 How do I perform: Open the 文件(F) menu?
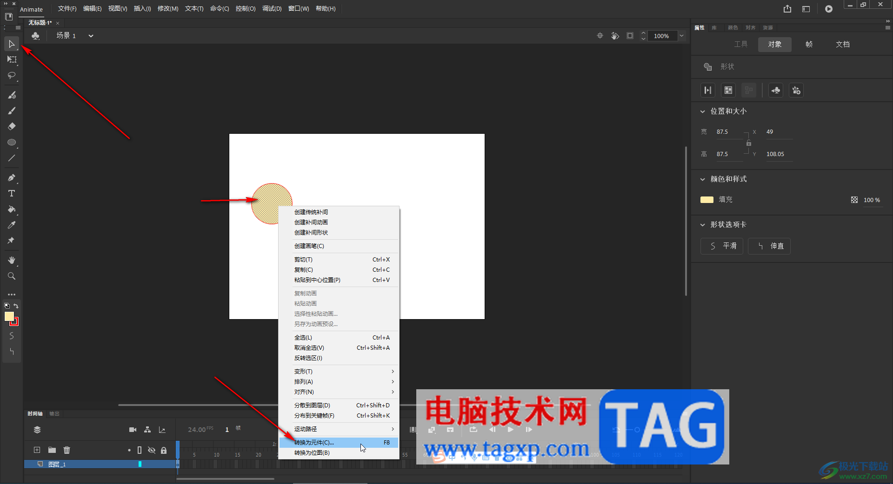67,9
